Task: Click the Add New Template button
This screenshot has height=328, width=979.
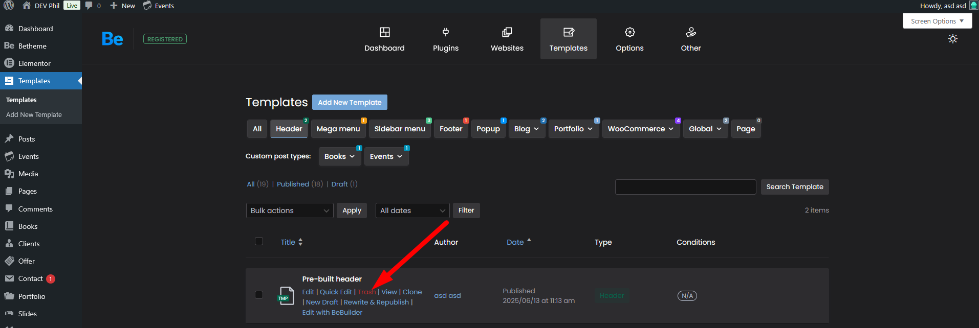Action: tap(350, 102)
